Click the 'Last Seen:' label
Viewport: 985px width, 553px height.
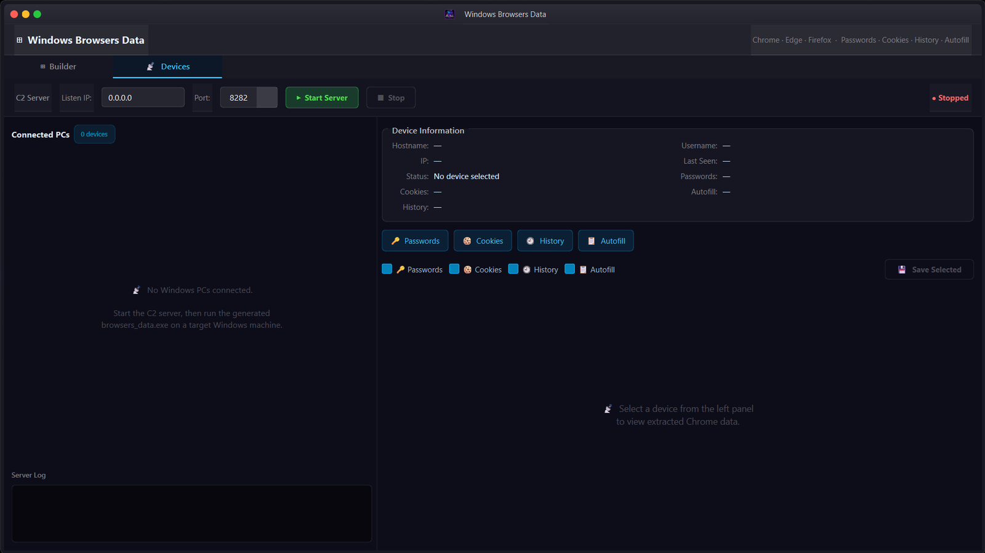point(701,161)
